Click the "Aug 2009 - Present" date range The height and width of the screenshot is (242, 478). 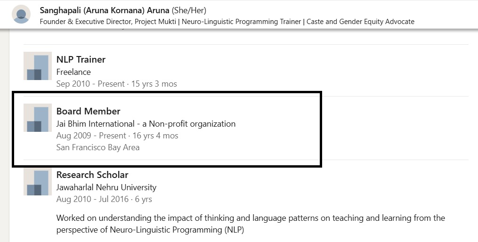click(x=91, y=136)
